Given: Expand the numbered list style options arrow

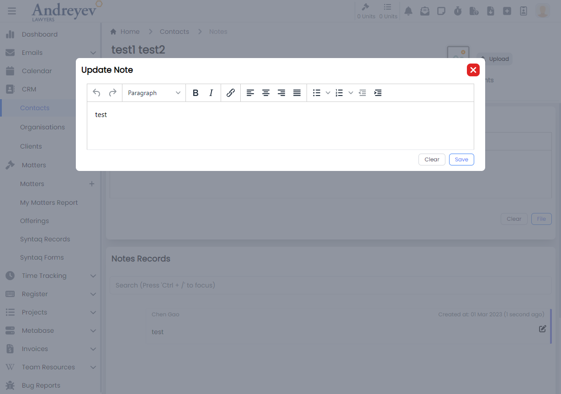Looking at the screenshot, I should point(351,93).
